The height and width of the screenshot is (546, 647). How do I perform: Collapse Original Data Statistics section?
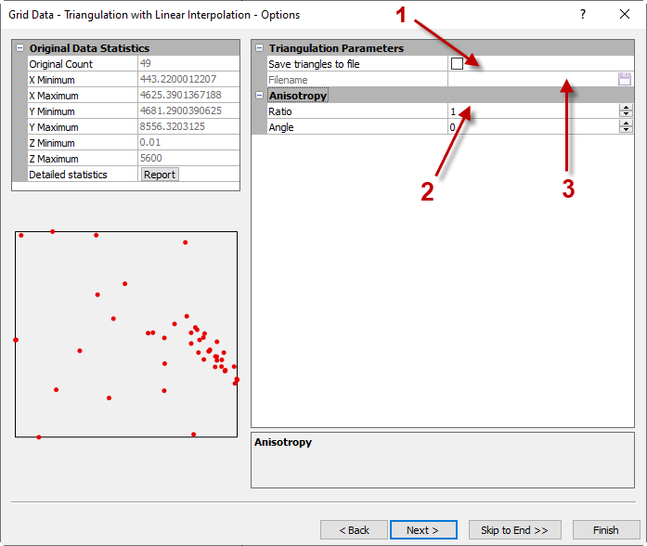point(19,48)
